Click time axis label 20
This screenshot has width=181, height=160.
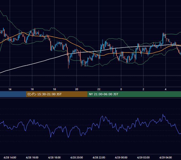(77, 89)
